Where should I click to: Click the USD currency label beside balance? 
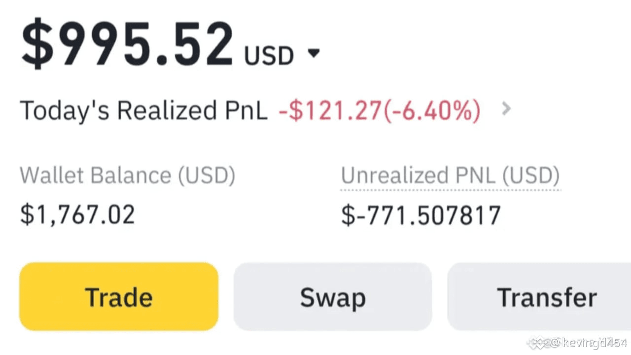pos(269,56)
